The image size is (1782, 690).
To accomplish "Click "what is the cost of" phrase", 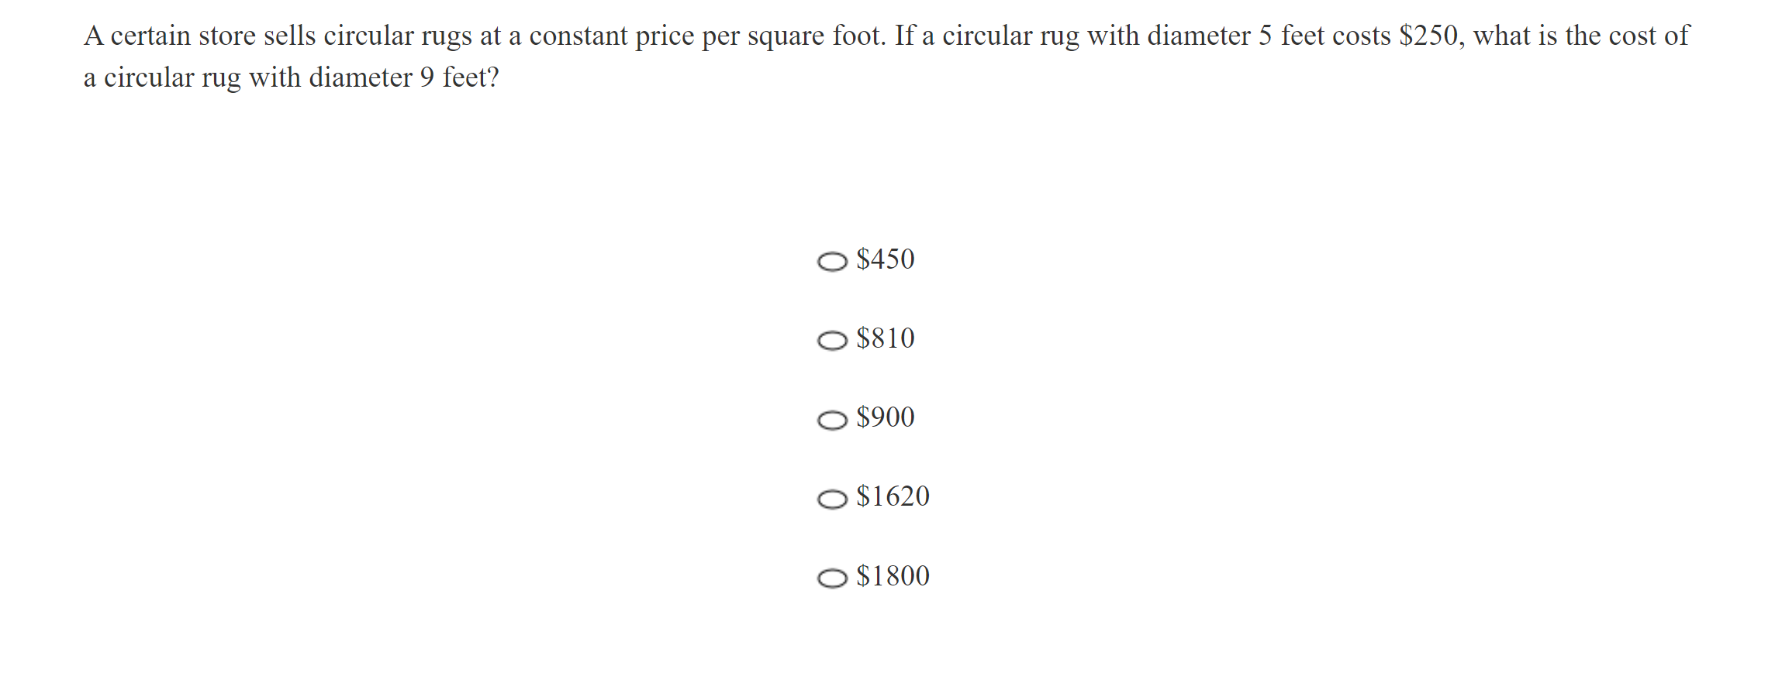I will pyautogui.click(x=1580, y=36).
